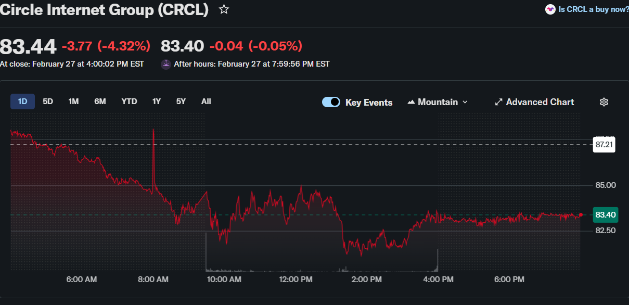This screenshot has height=305, width=629.
Task: Select the 6M time range
Action: [x=100, y=101]
